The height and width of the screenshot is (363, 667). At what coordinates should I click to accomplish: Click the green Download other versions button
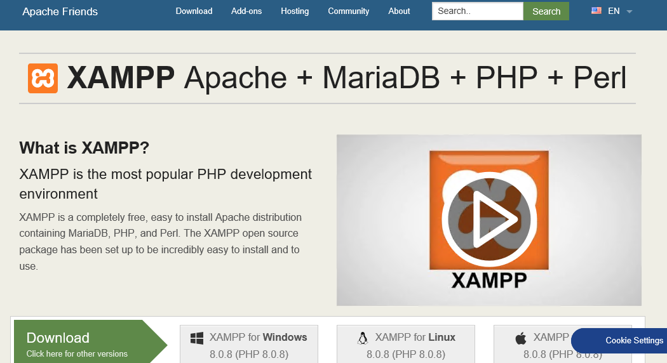point(90,342)
